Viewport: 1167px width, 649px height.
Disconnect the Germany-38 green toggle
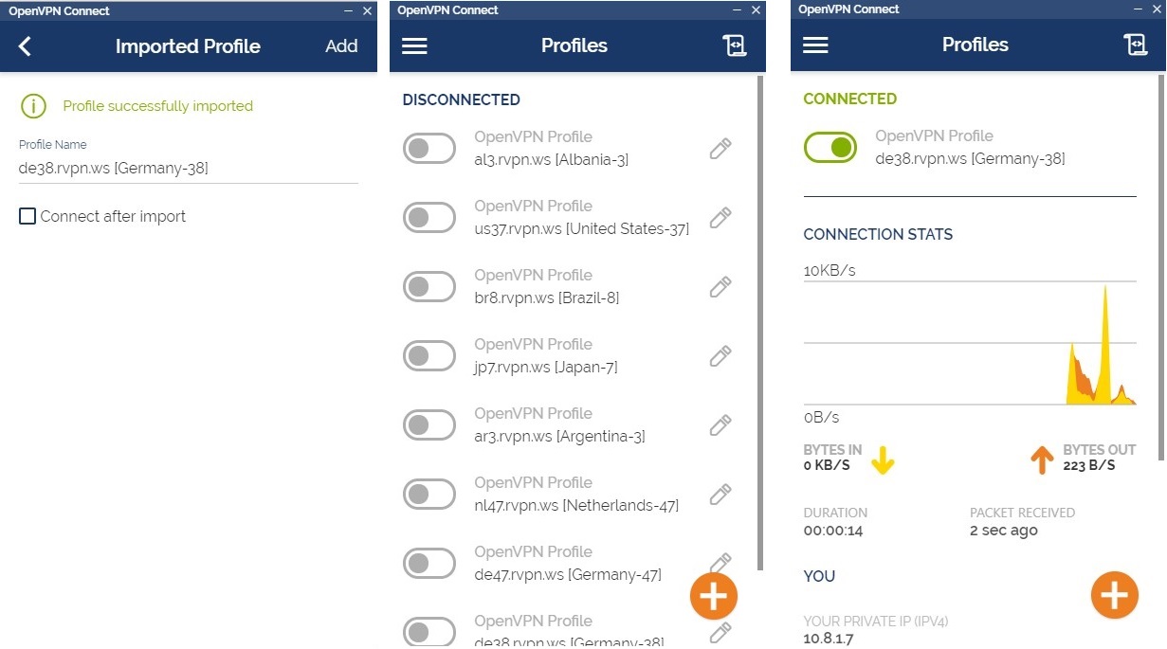coord(830,148)
